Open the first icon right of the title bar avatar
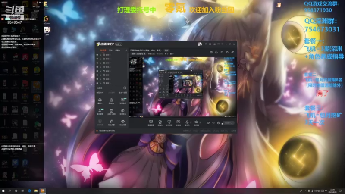Image resolution: width=345 pixels, height=194 pixels. tap(206, 44)
